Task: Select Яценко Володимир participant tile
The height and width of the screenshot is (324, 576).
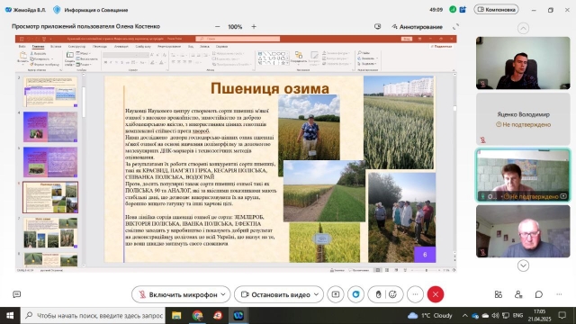Action: click(x=523, y=119)
